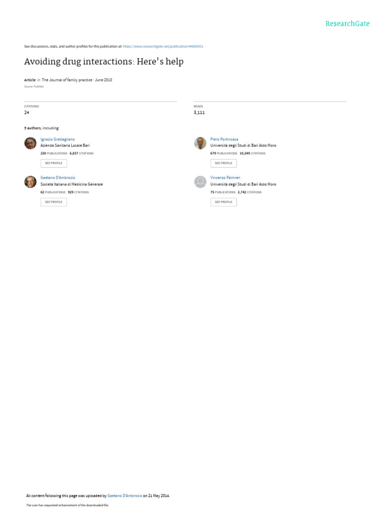
Task: Open Ignazio Grattagliano author link
Action: click(58, 139)
